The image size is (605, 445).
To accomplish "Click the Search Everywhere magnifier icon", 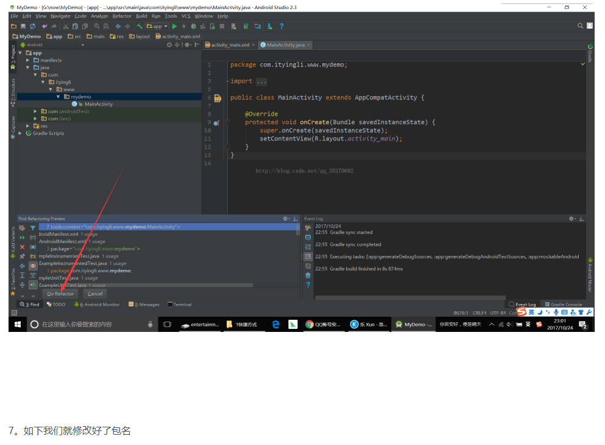I will 580,26.
